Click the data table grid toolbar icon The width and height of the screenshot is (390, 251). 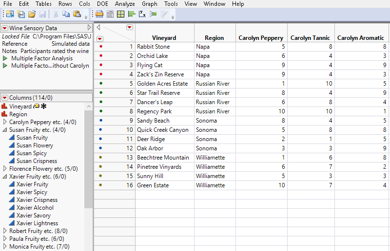pyautogui.click(x=99, y=14)
